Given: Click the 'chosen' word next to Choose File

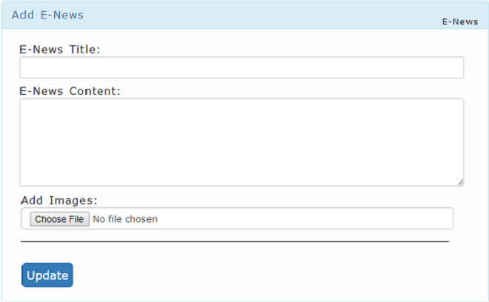Looking at the screenshot, I should click(x=141, y=219).
